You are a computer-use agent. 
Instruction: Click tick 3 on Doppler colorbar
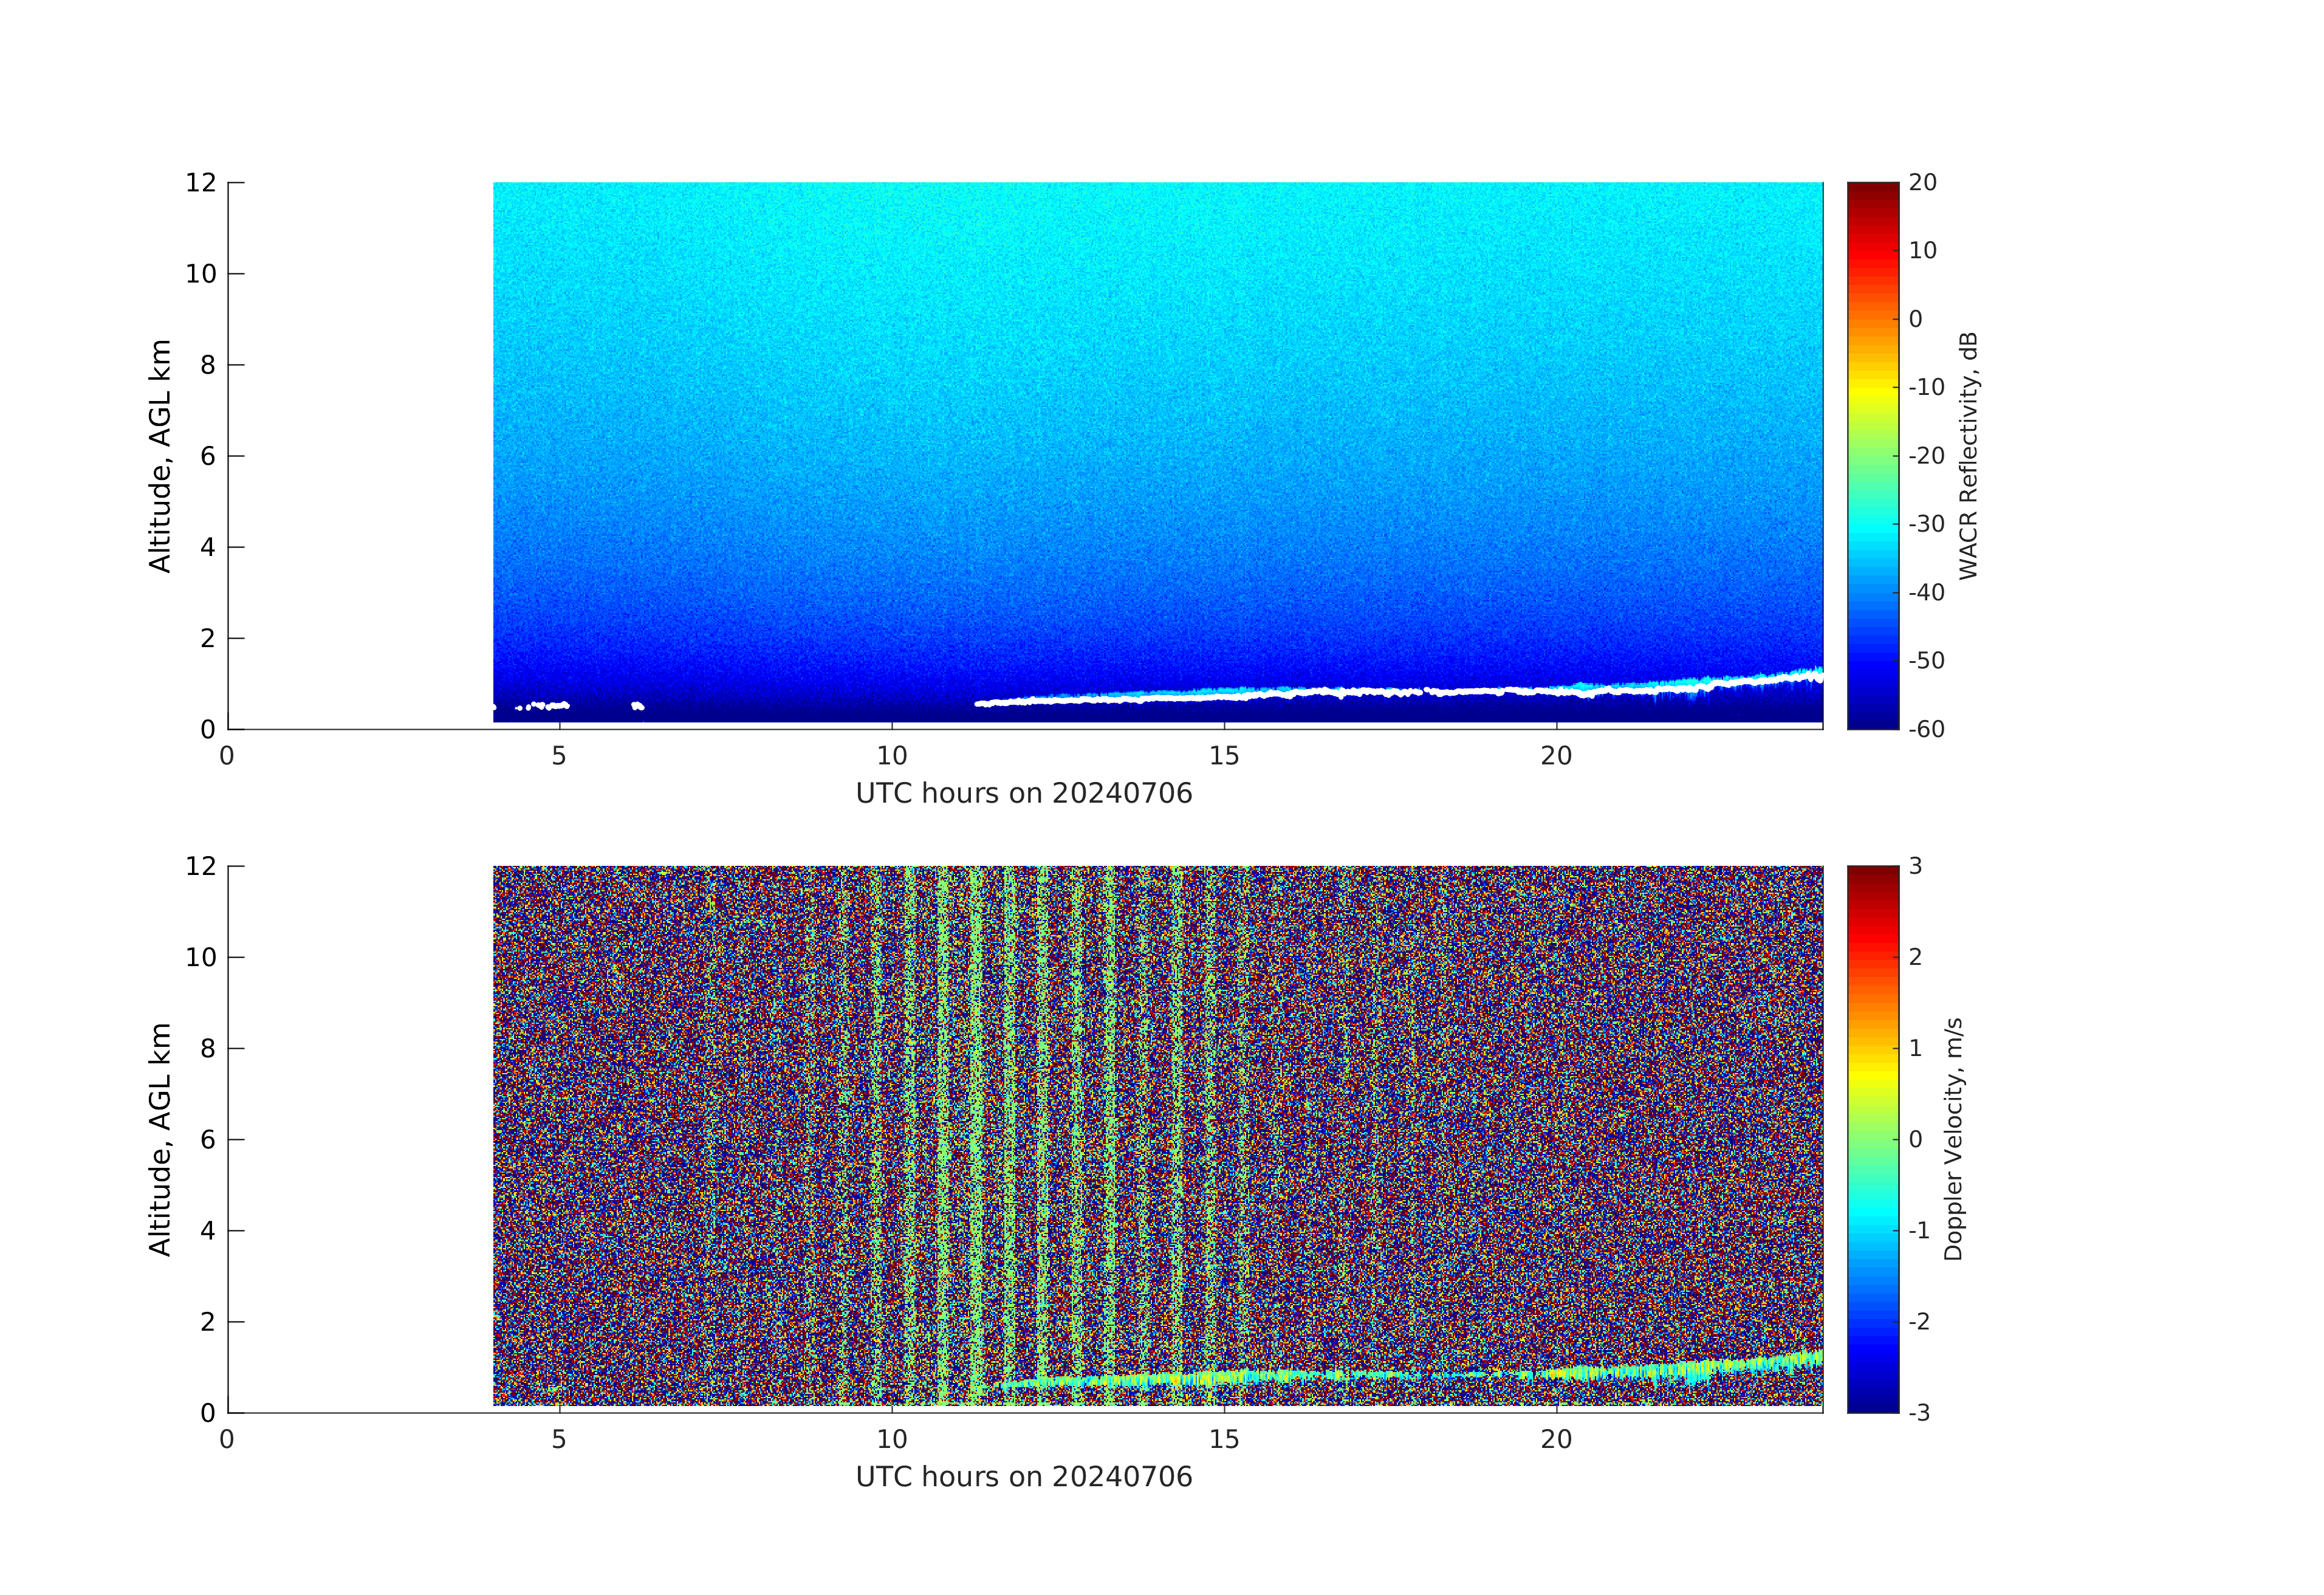coord(1915,866)
